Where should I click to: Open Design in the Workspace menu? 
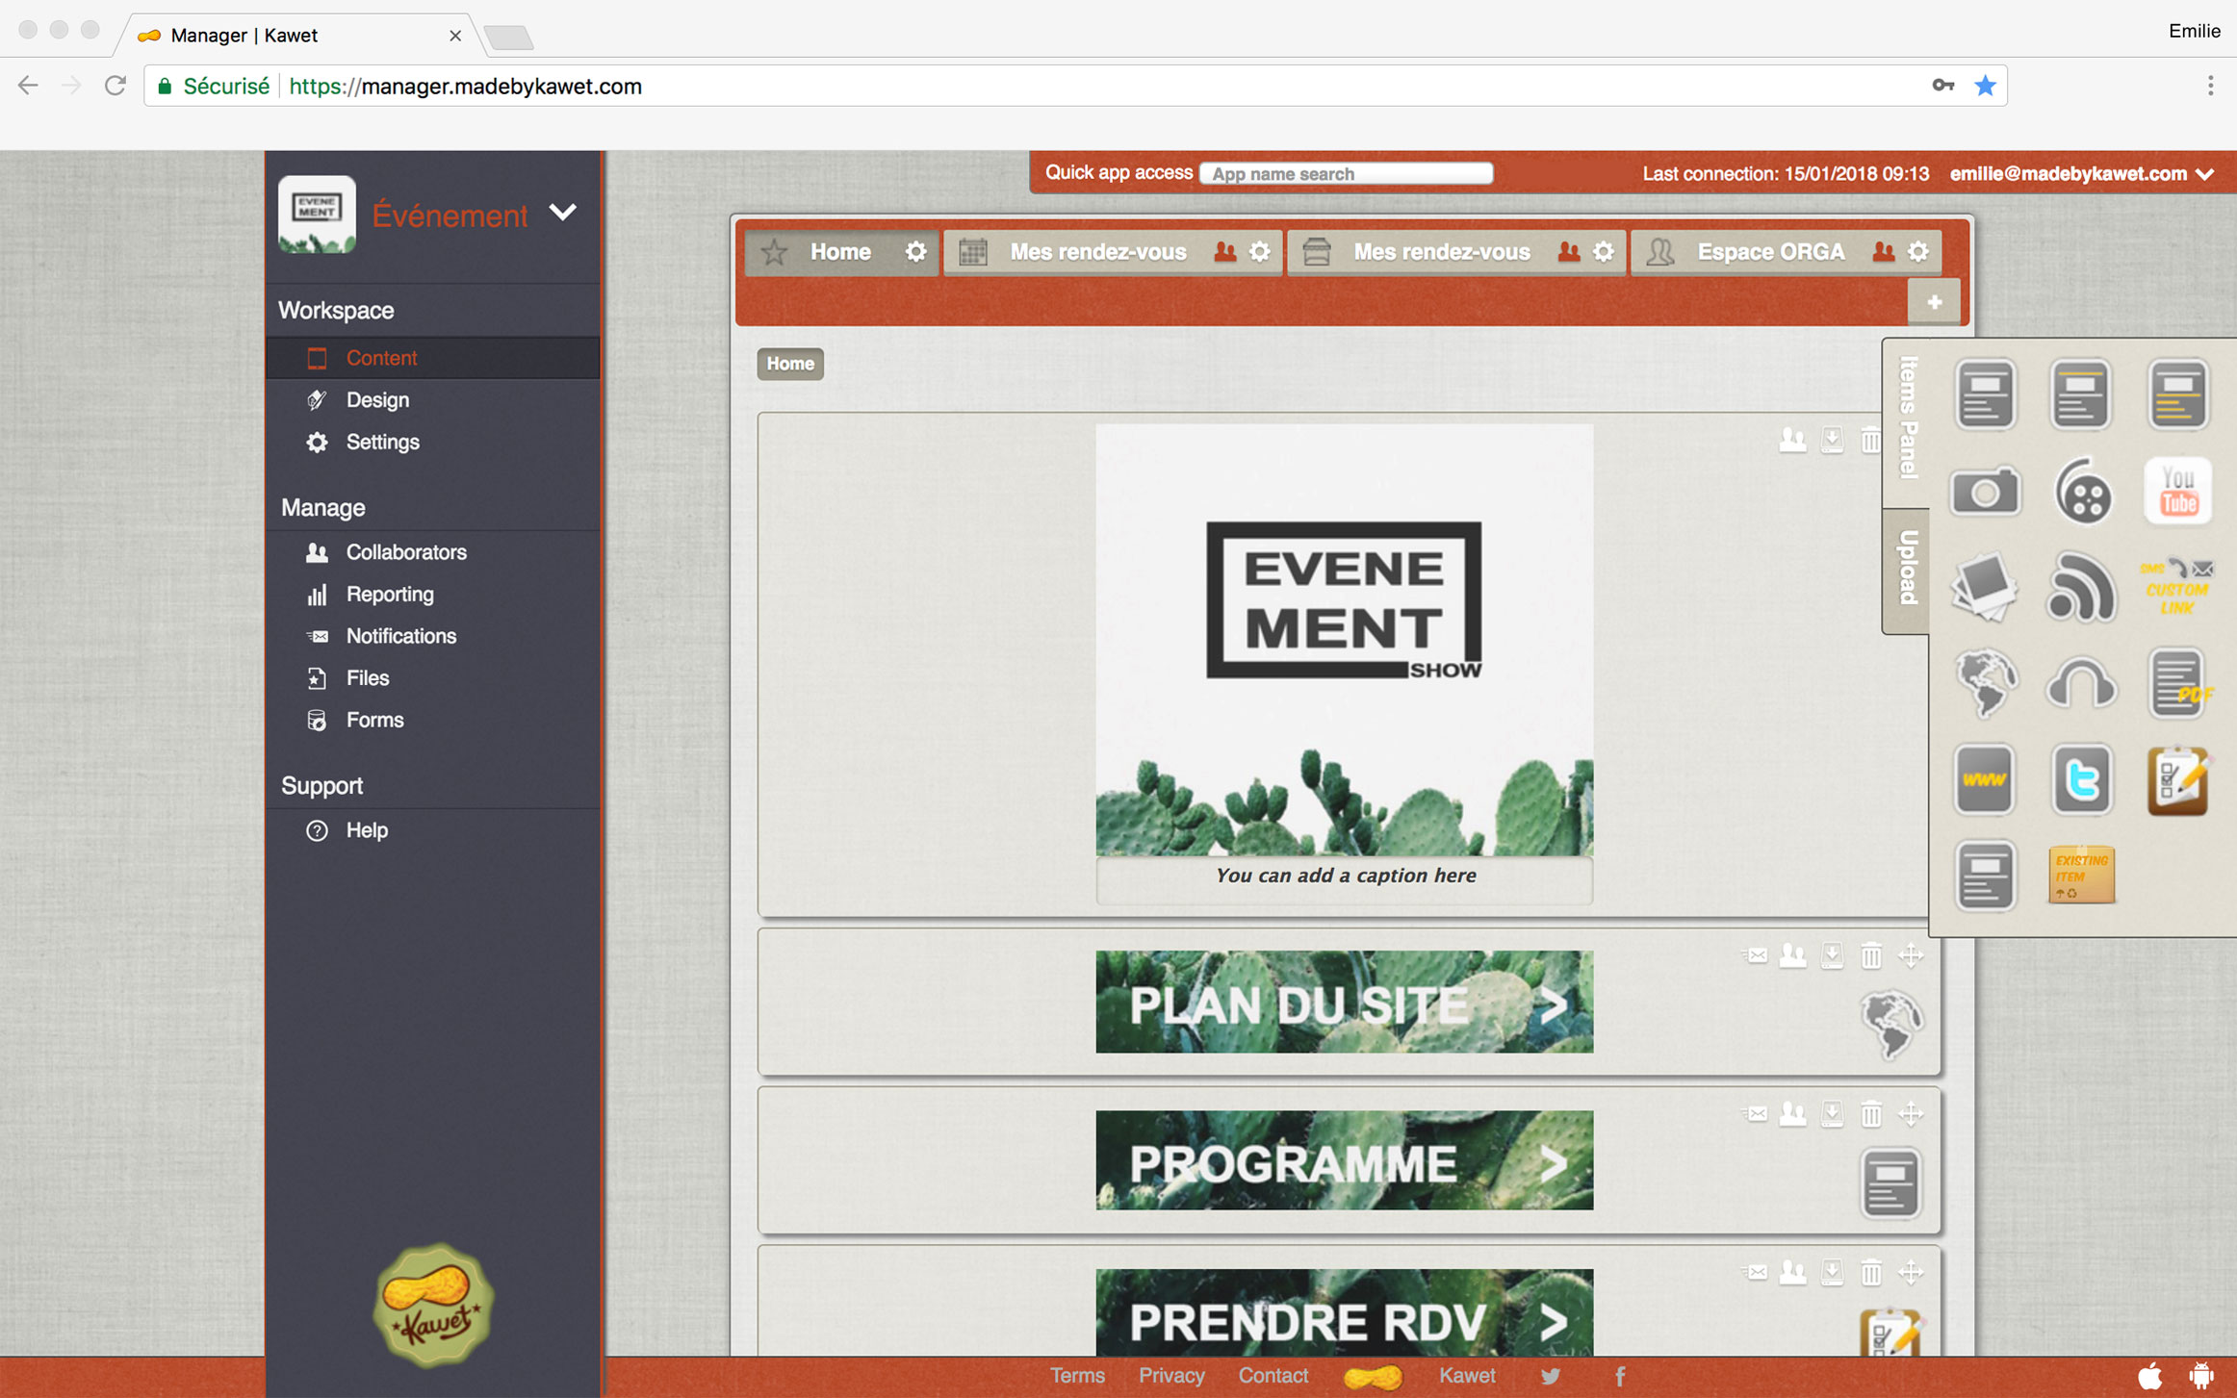coord(377,400)
